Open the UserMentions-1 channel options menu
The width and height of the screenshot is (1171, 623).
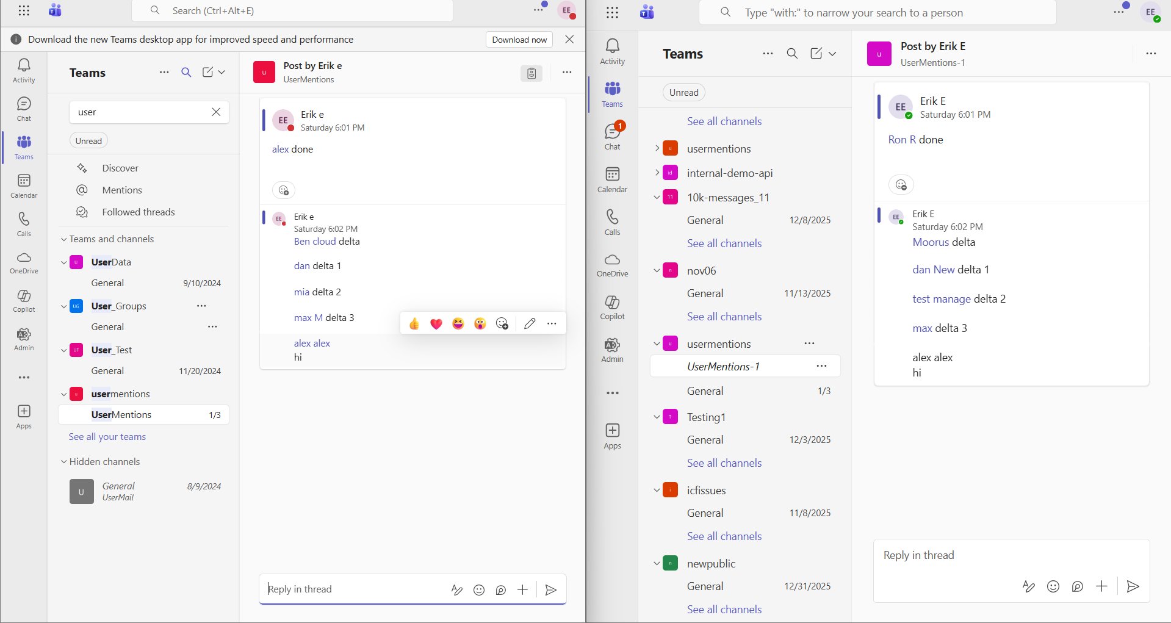click(821, 366)
